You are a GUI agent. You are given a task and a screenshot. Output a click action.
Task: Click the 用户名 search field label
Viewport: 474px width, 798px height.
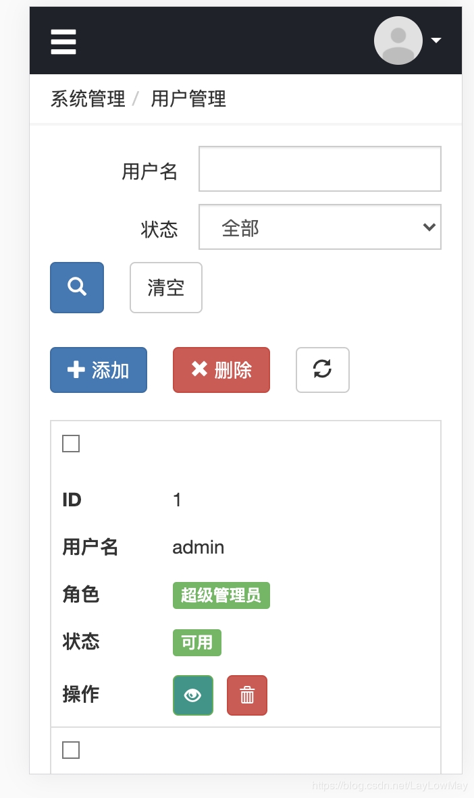click(149, 171)
